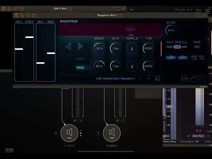Click randomize icon at Ringotron bottom right
The height and width of the screenshot is (159, 212).
point(184,79)
